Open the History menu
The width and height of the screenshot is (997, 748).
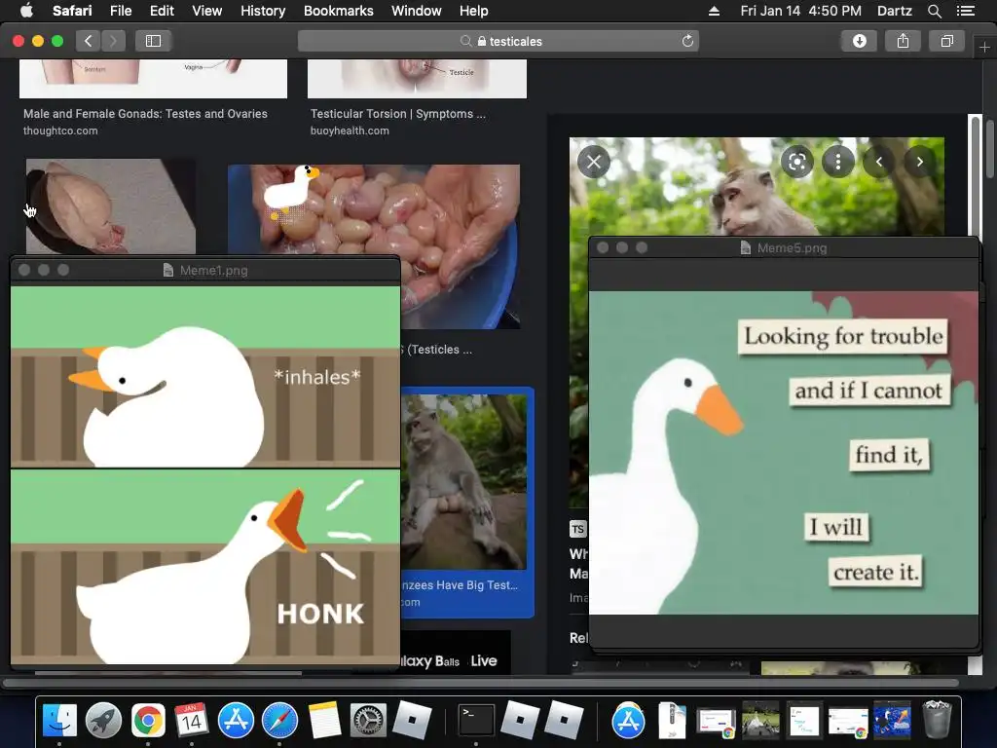click(x=263, y=11)
